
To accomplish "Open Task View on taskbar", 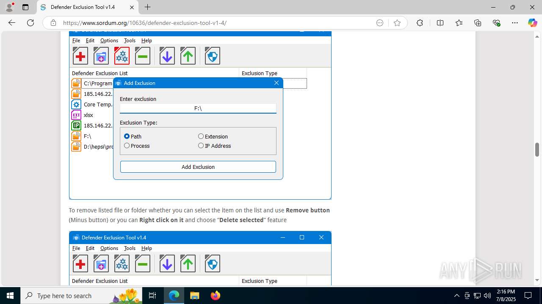I will (x=152, y=296).
